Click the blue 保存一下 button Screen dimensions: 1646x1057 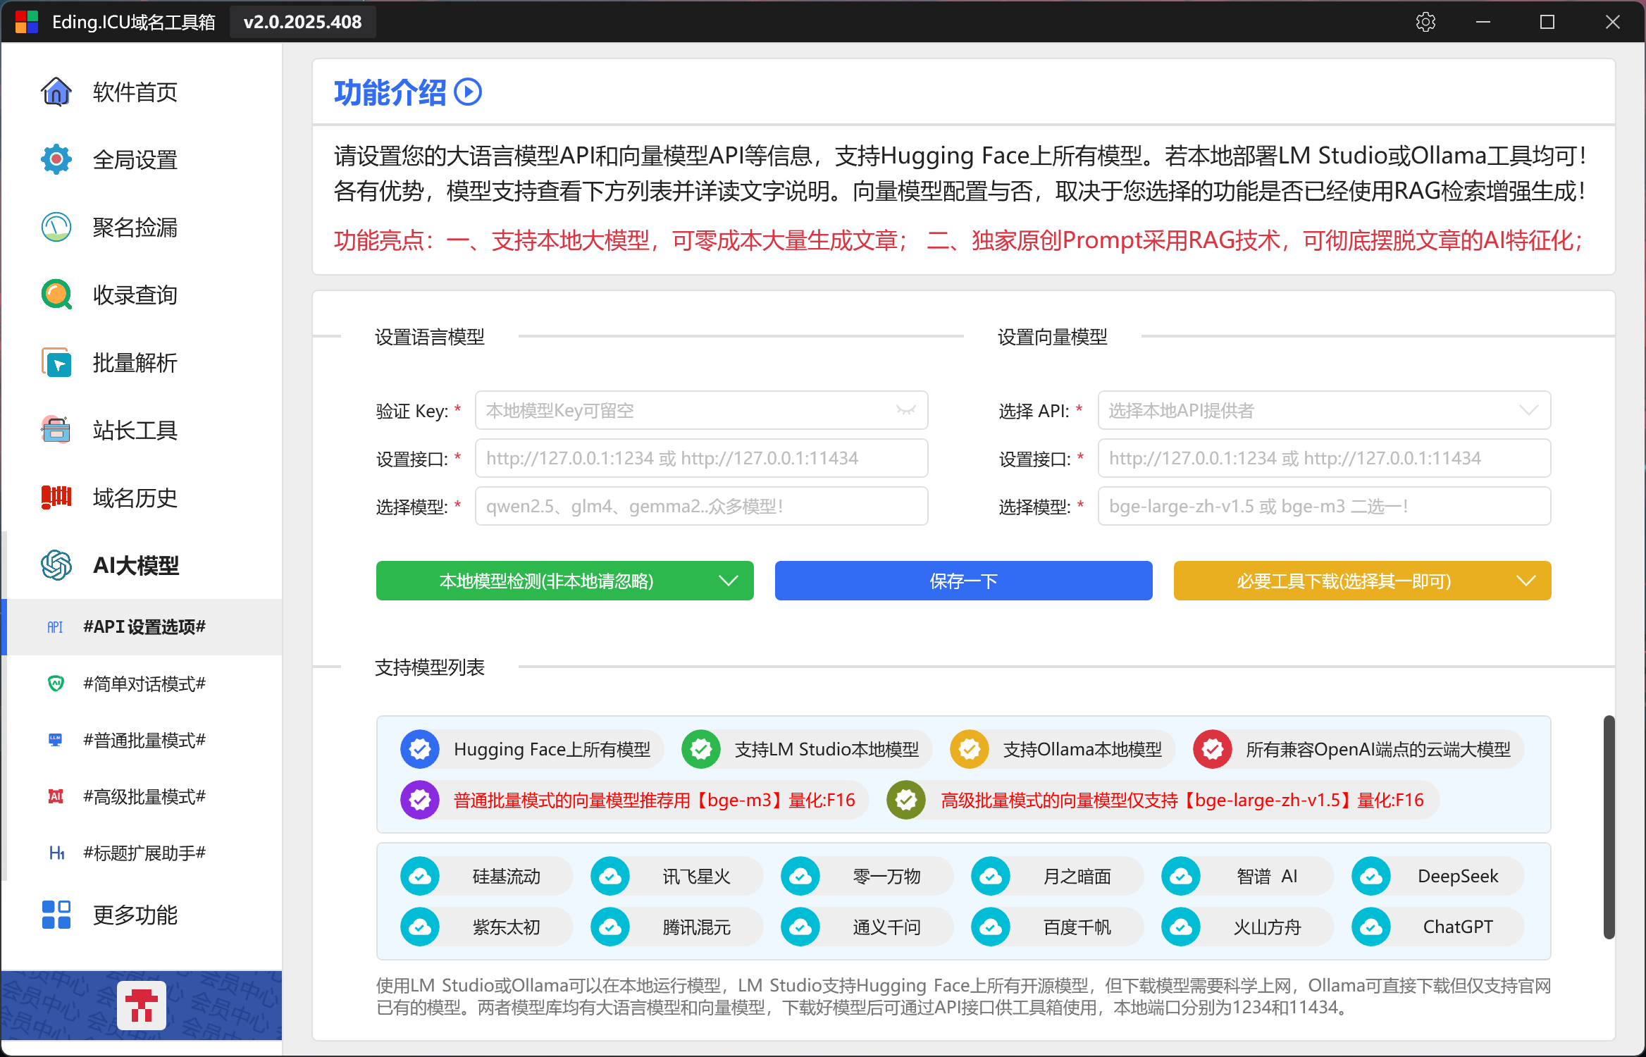(963, 581)
